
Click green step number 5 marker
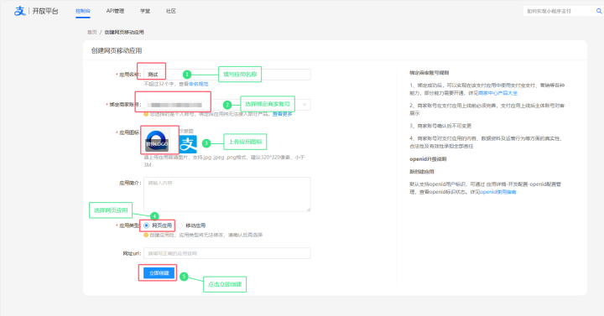[184, 277]
